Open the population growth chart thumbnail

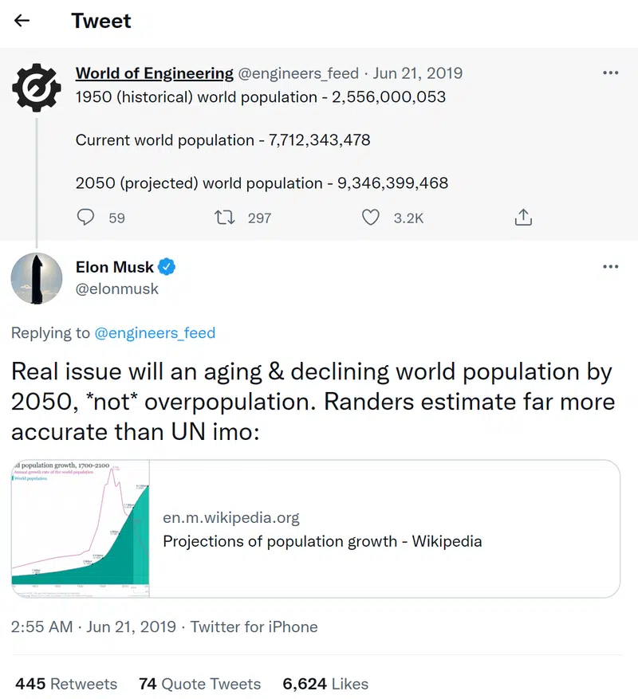point(81,528)
